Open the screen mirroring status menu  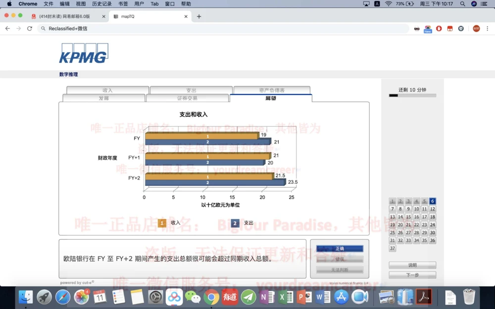(366, 4)
